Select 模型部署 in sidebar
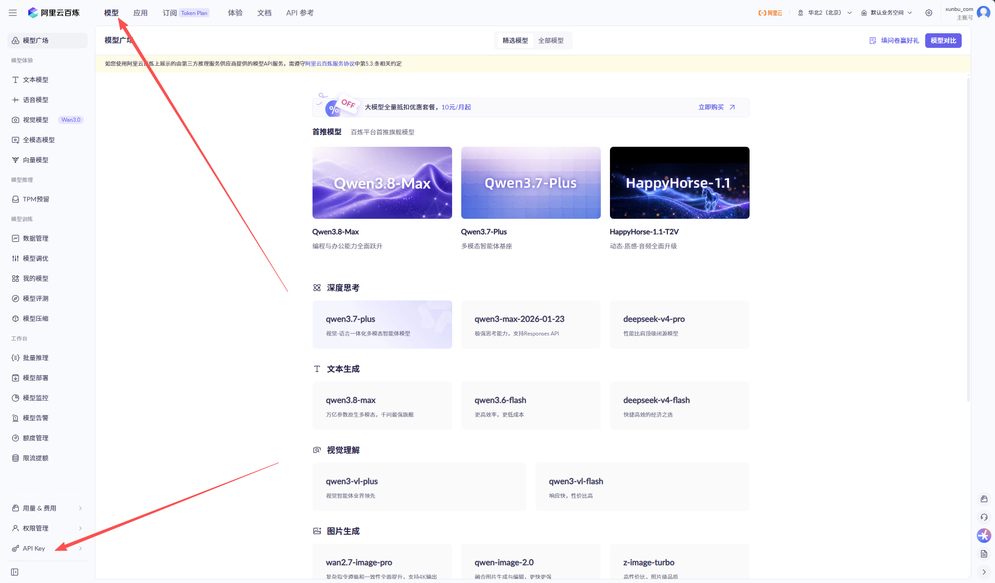The width and height of the screenshot is (995, 583). (47, 378)
